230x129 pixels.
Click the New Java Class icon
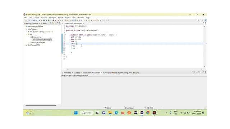coord(61,20)
